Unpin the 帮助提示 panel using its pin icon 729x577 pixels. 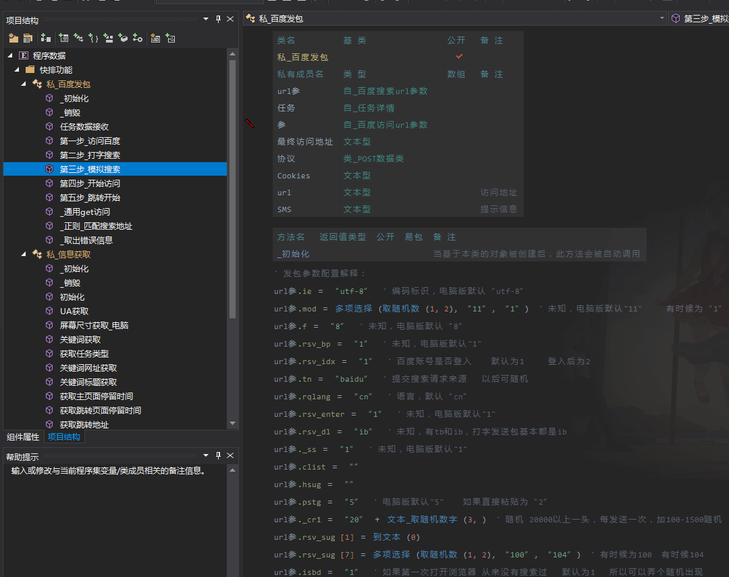[x=218, y=455]
